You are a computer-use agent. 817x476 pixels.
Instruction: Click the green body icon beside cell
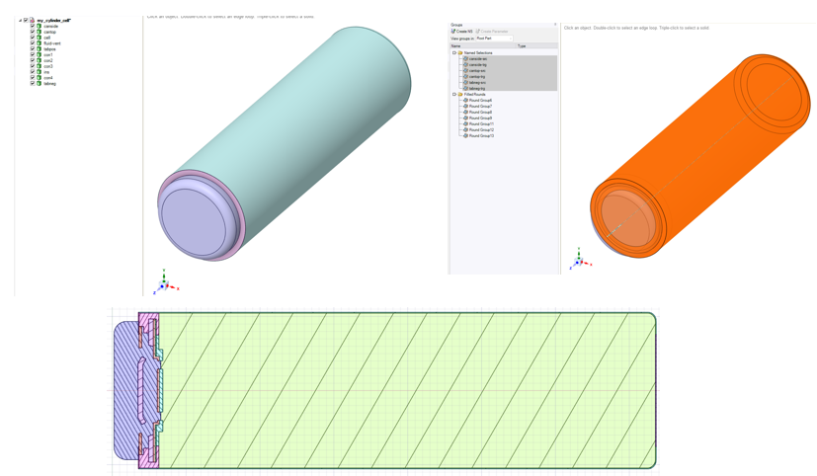[x=40, y=38]
